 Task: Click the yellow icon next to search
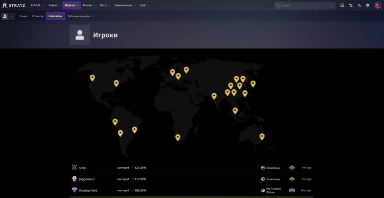pyautogui.click(x=342, y=5)
